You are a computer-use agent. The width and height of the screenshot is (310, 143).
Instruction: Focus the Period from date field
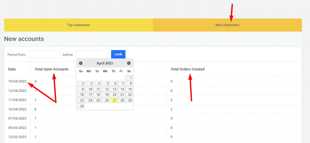point(44,55)
